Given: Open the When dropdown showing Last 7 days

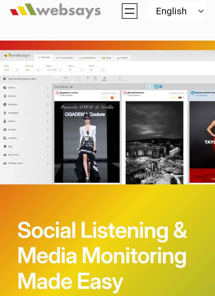Looking at the screenshot, I should click(54, 70).
